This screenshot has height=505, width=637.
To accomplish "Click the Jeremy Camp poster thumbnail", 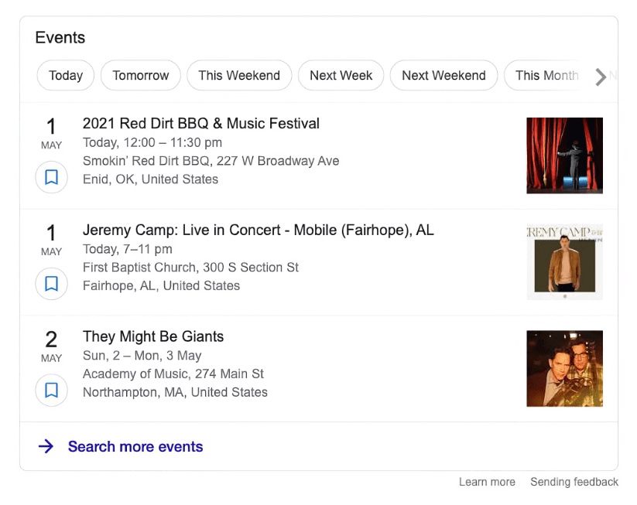I will [x=564, y=262].
